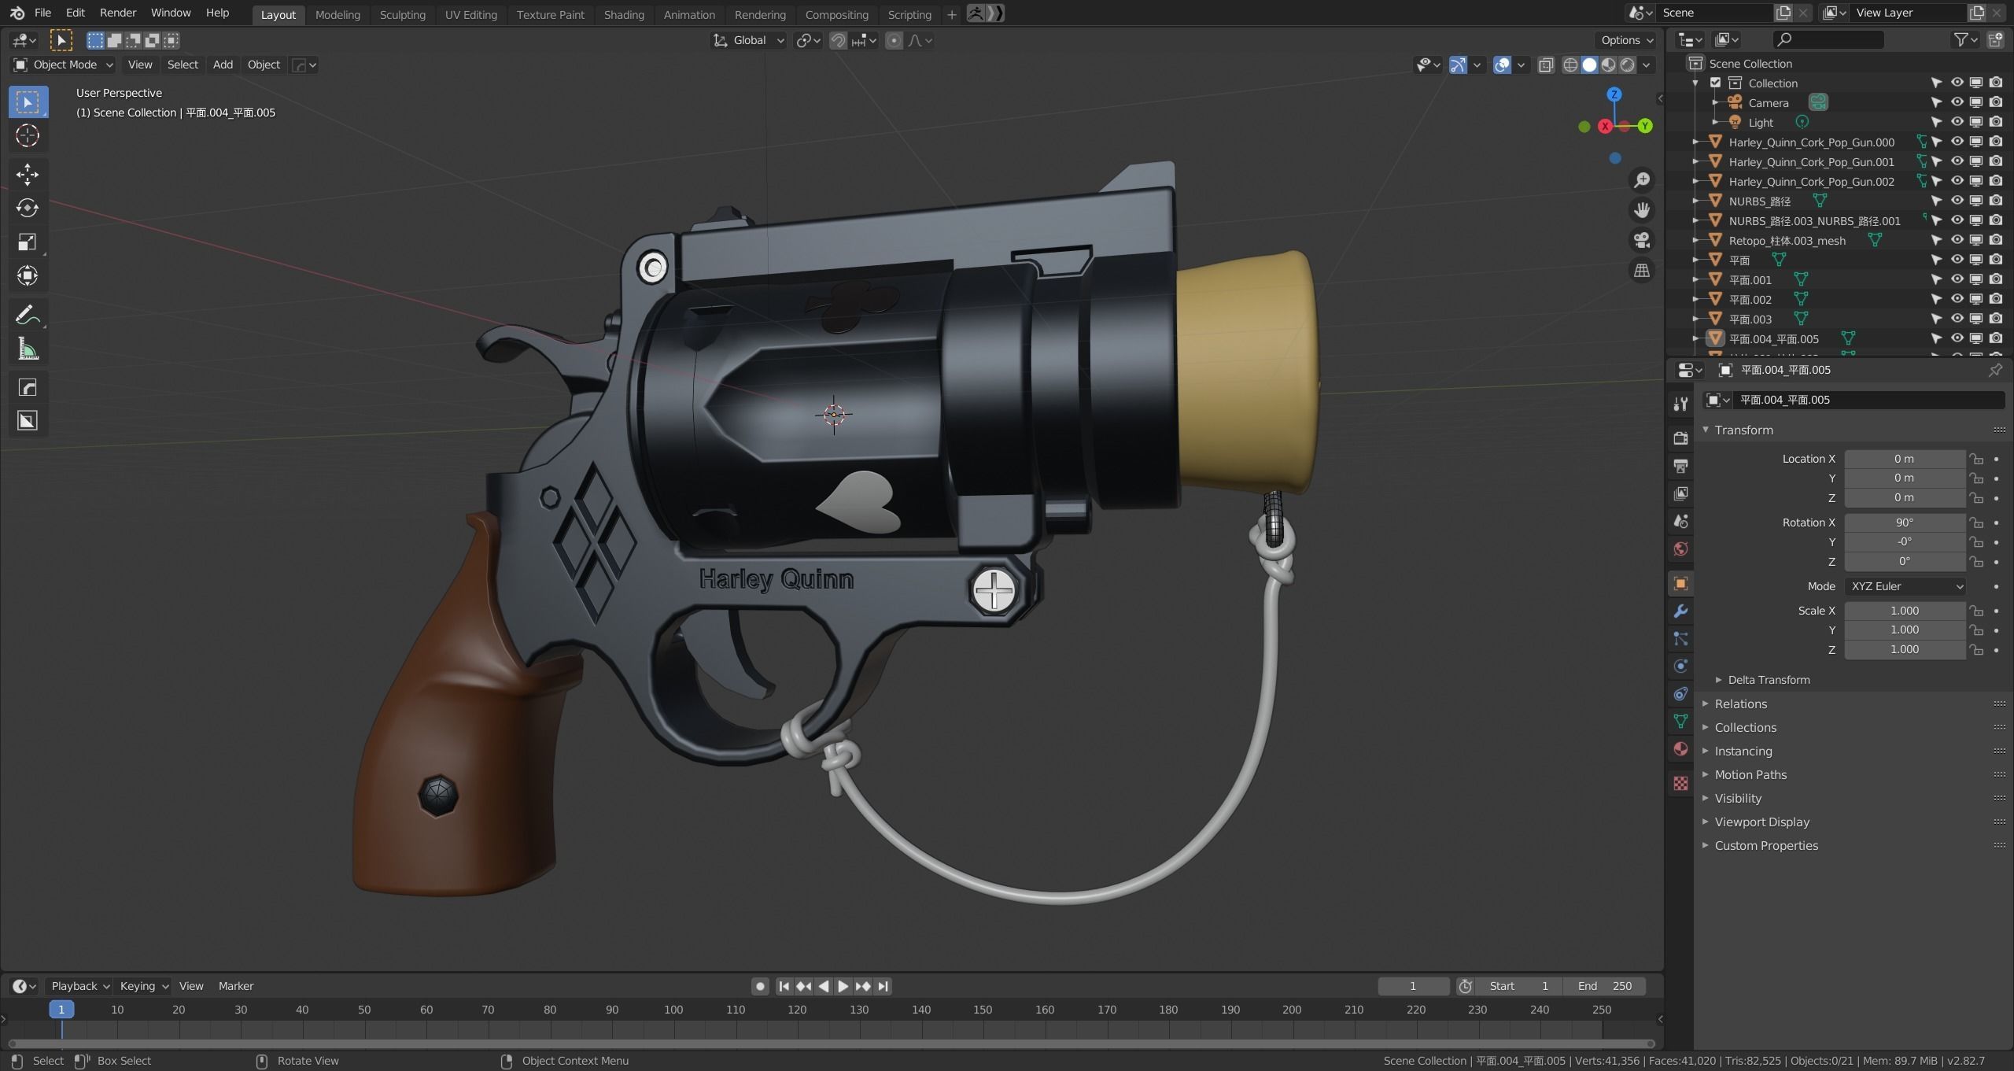Open the Render properties tab icon
The image size is (2014, 1071).
(1680, 438)
